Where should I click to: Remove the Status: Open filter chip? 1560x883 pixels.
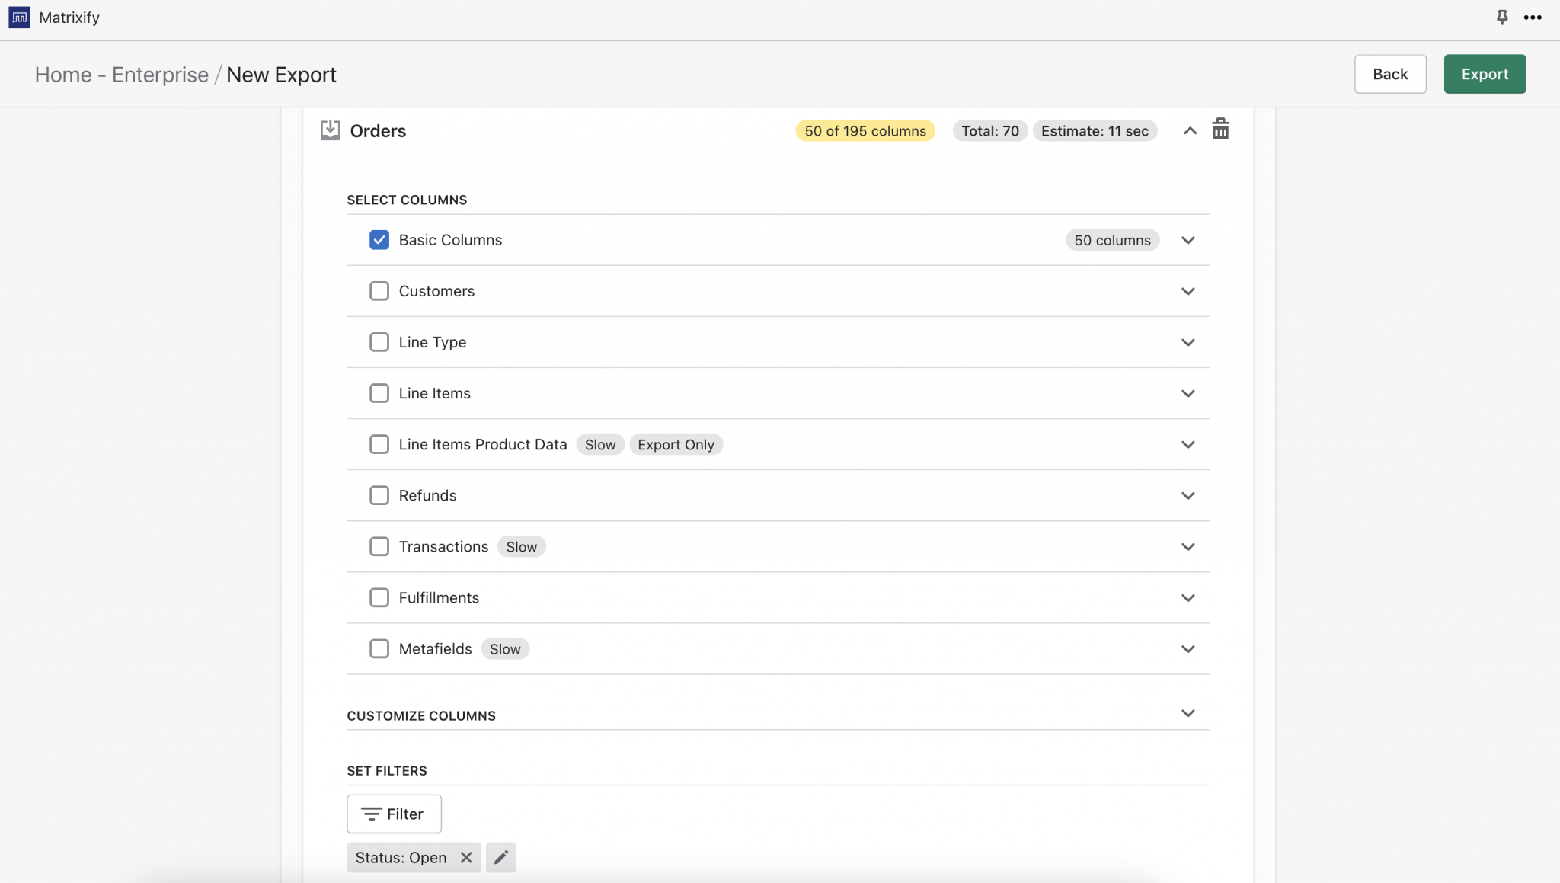(x=465, y=857)
